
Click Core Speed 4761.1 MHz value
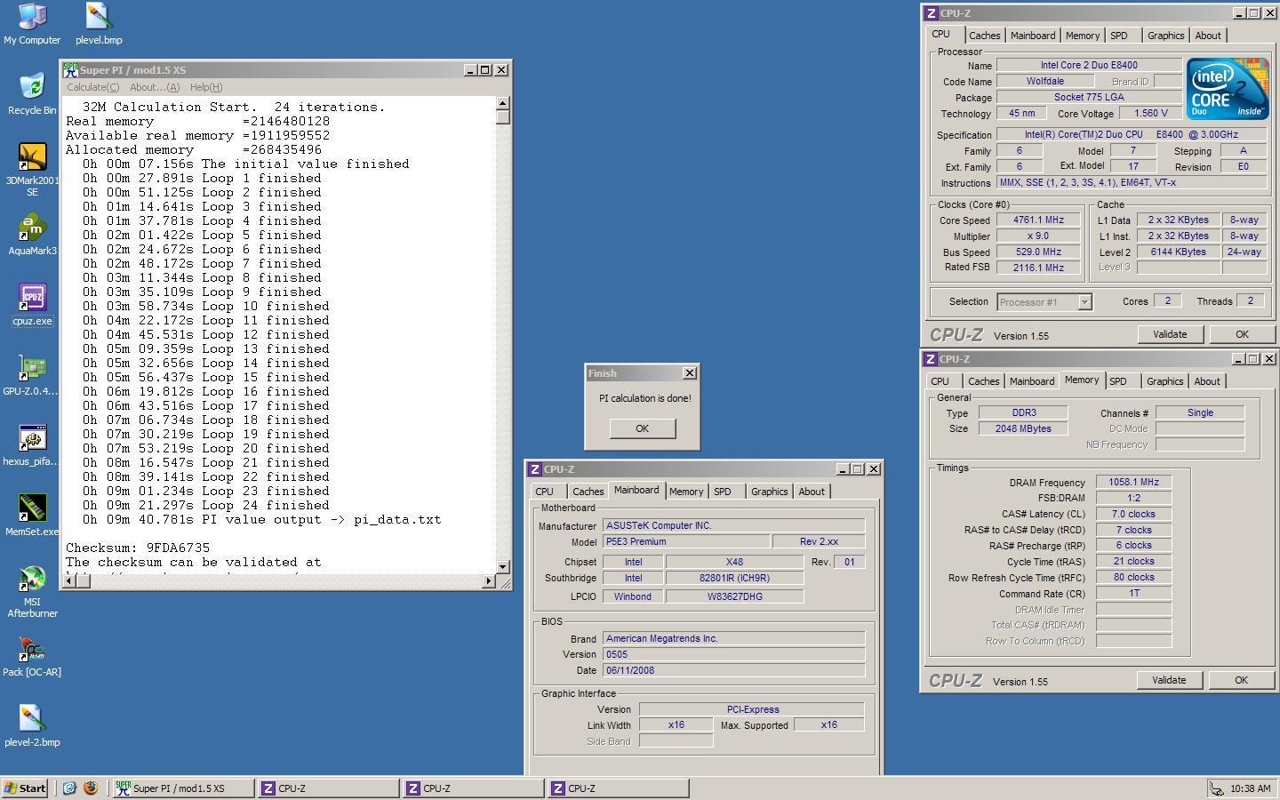[x=1038, y=220]
